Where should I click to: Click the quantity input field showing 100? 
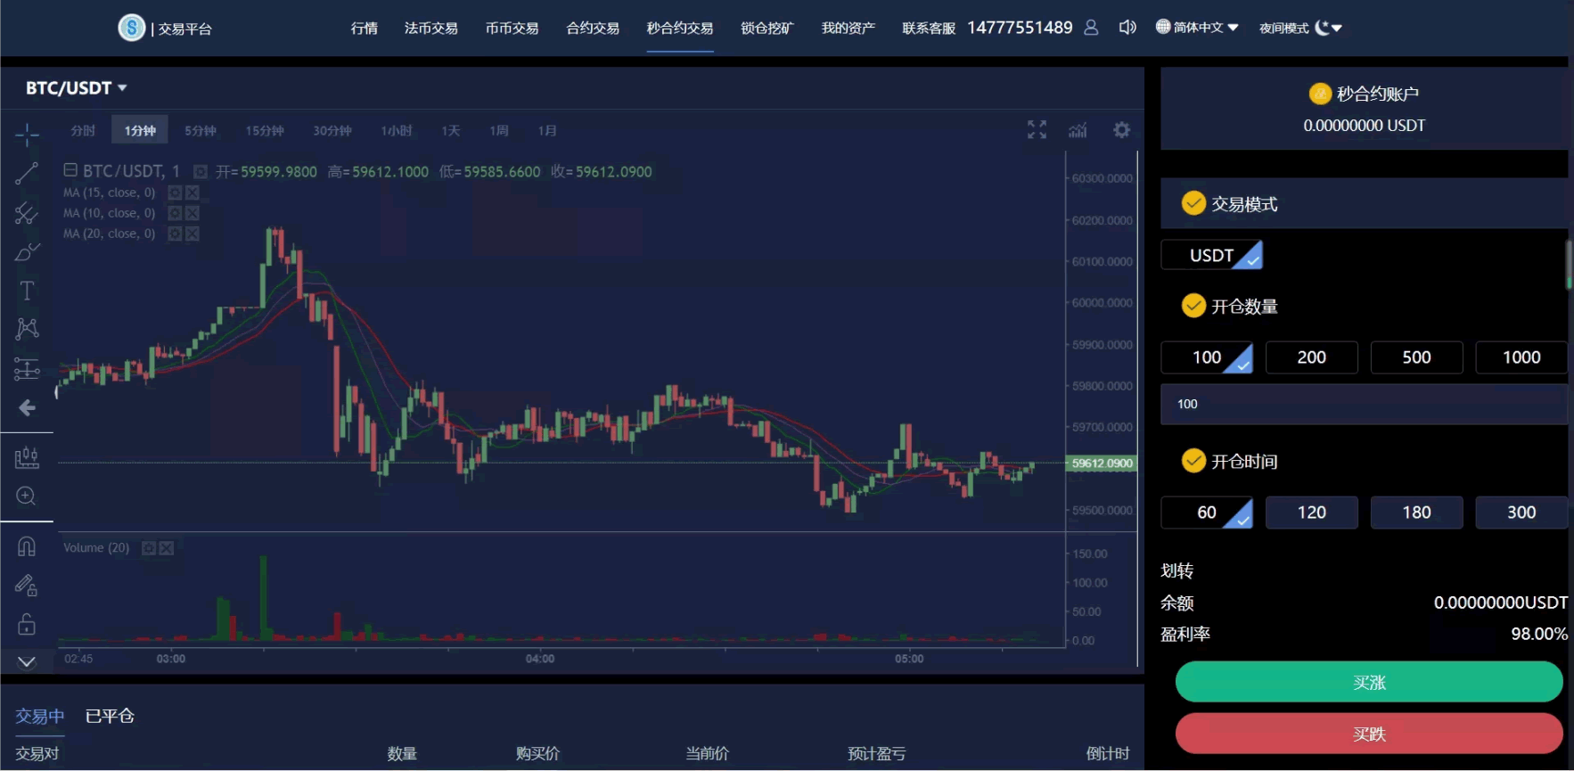click(x=1364, y=404)
